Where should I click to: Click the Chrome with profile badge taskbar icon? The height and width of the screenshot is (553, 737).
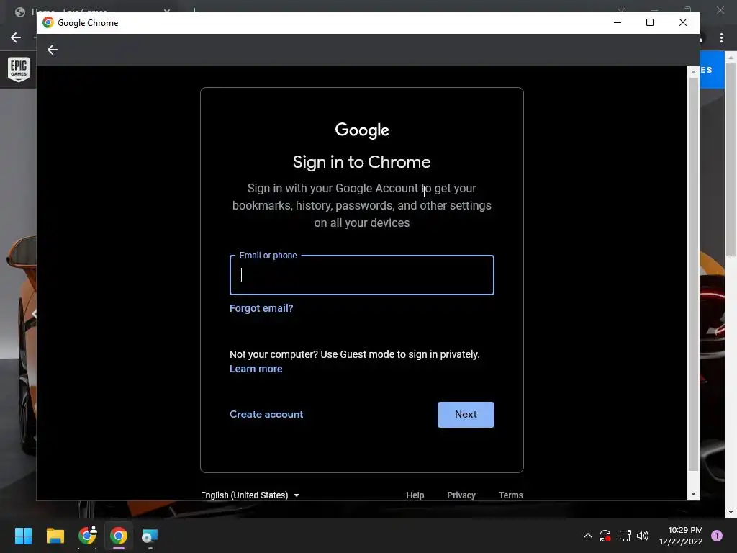tap(87, 536)
